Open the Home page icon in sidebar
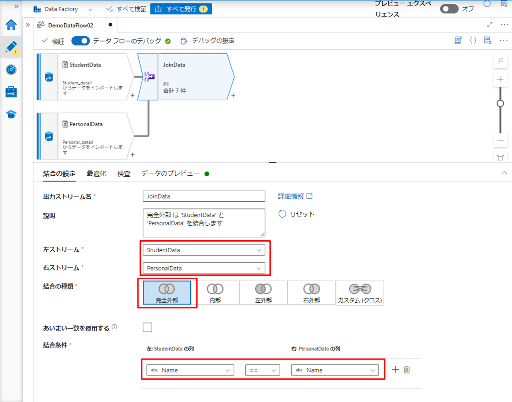Screen dimensions: 512x402 [11, 25]
